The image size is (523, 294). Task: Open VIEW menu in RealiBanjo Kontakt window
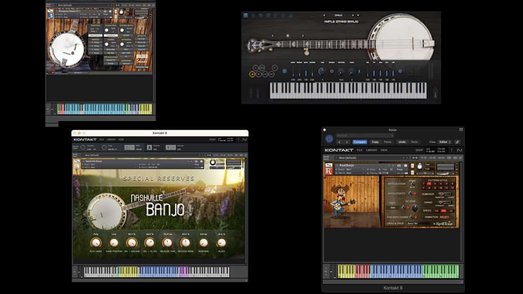[384, 150]
